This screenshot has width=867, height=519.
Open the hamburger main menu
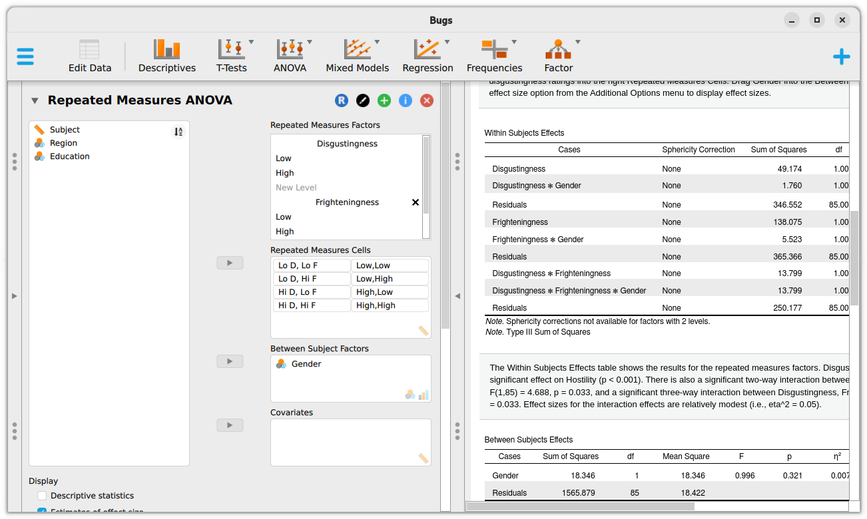(25, 57)
